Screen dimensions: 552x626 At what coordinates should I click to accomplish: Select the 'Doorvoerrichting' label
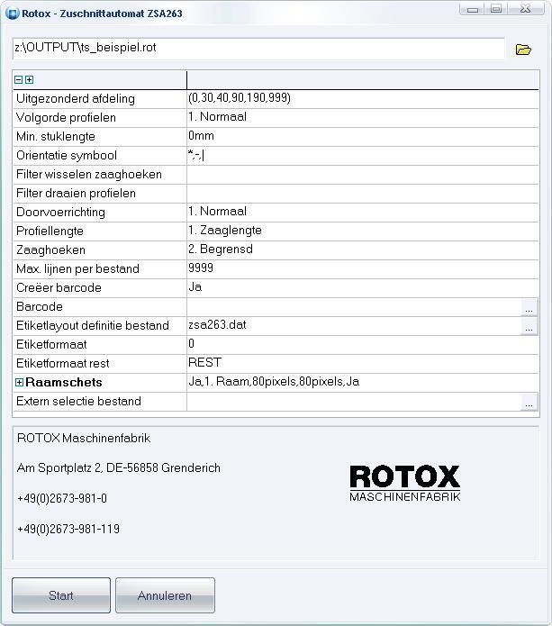(x=60, y=212)
